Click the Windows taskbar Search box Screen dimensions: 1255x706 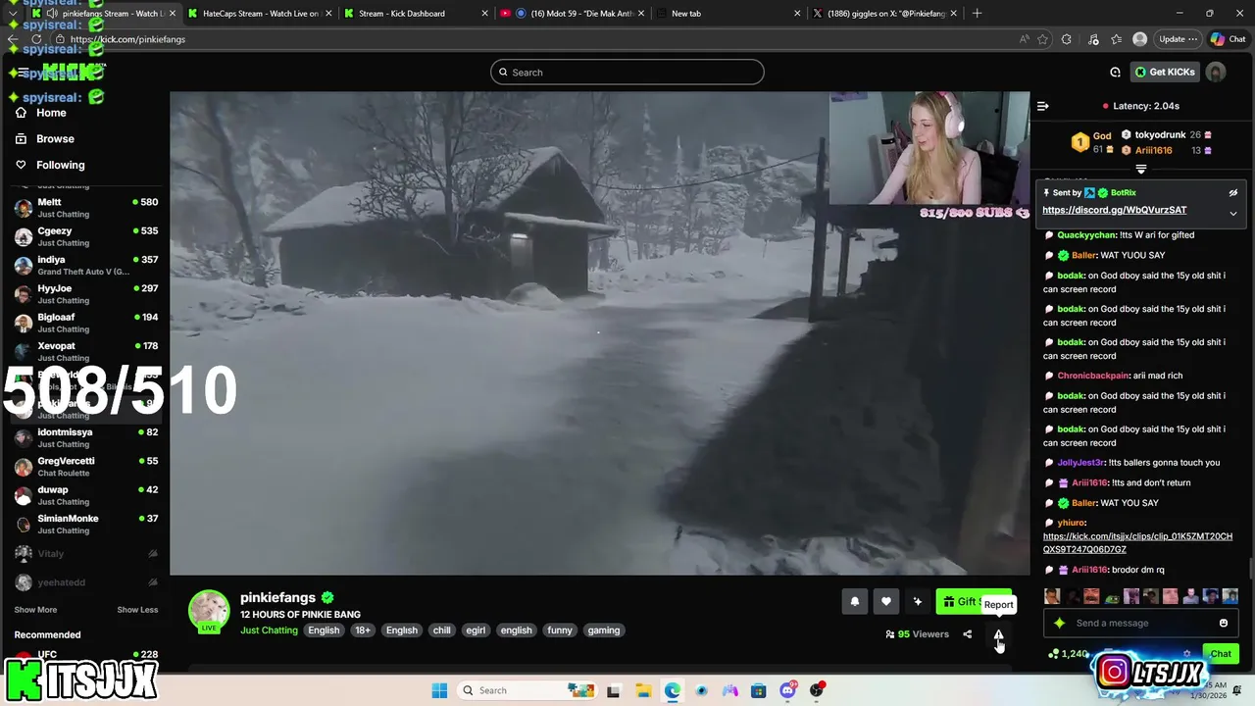point(526,690)
